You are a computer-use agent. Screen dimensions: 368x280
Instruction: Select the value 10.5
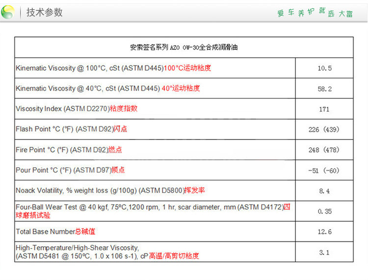(325, 69)
